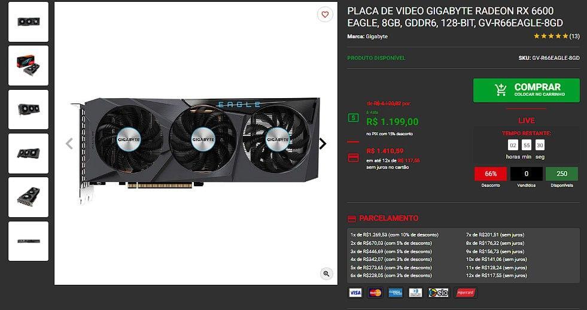This screenshot has height=310, width=587.
Task: Click the Mastercard payment icon
Action: point(375,293)
